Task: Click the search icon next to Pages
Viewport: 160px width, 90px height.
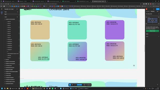Action: pyautogui.click(x=17, y=12)
